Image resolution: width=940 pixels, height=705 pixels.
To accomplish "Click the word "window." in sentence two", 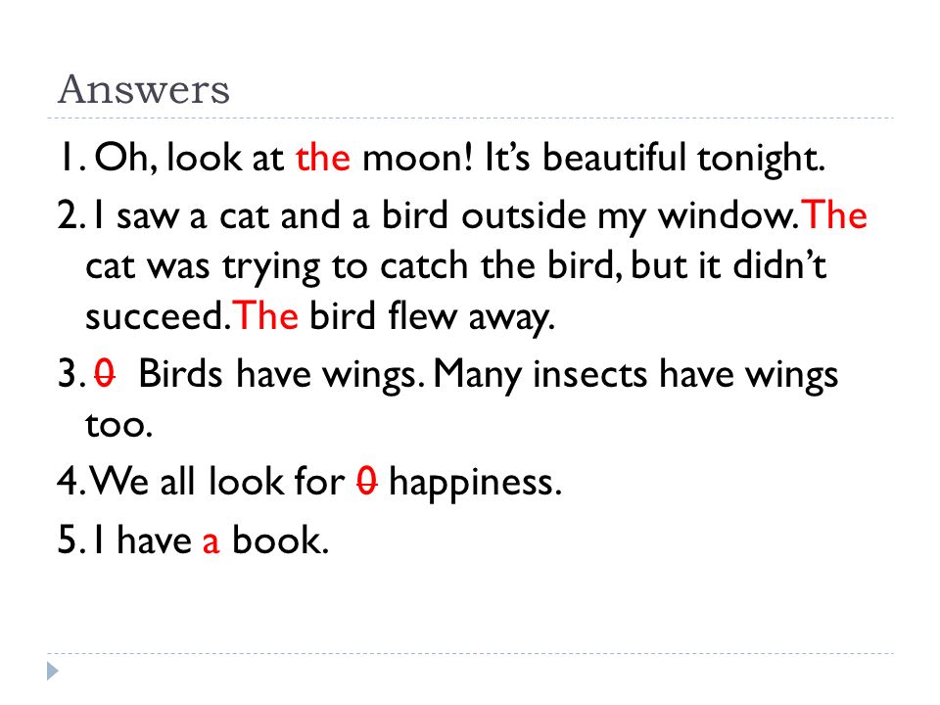I will pyautogui.click(x=728, y=214).
